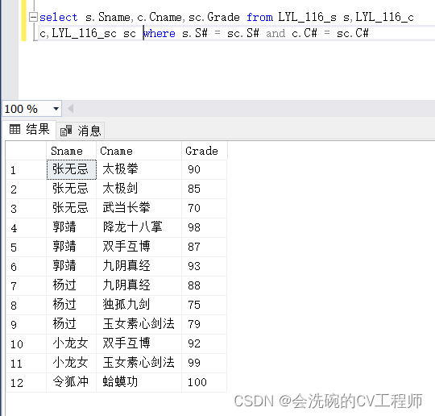Click 九阴真经 in row 6
The height and width of the screenshot is (416, 435).
coord(139,266)
